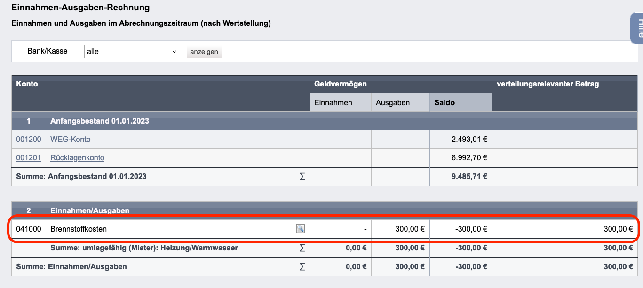Click the Einnahmen/Ausgaben section header

click(x=90, y=210)
